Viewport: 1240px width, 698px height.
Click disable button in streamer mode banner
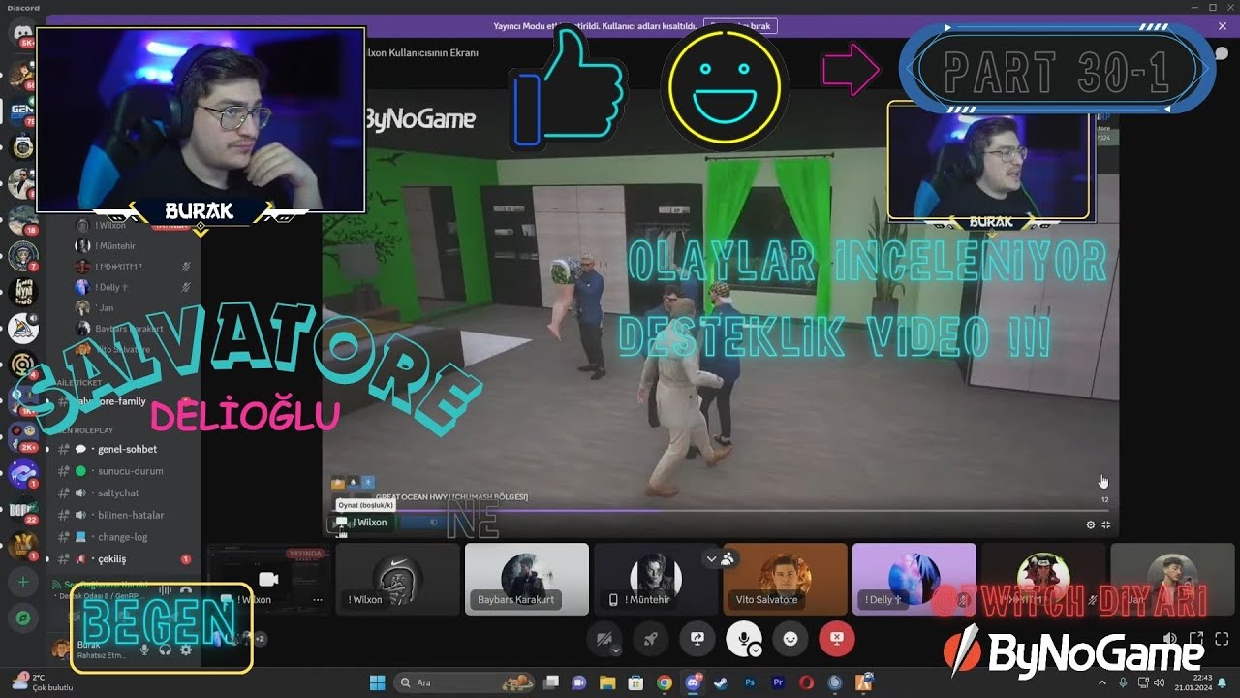pos(741,26)
